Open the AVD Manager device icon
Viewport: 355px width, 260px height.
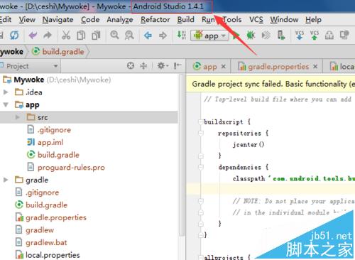281,36
